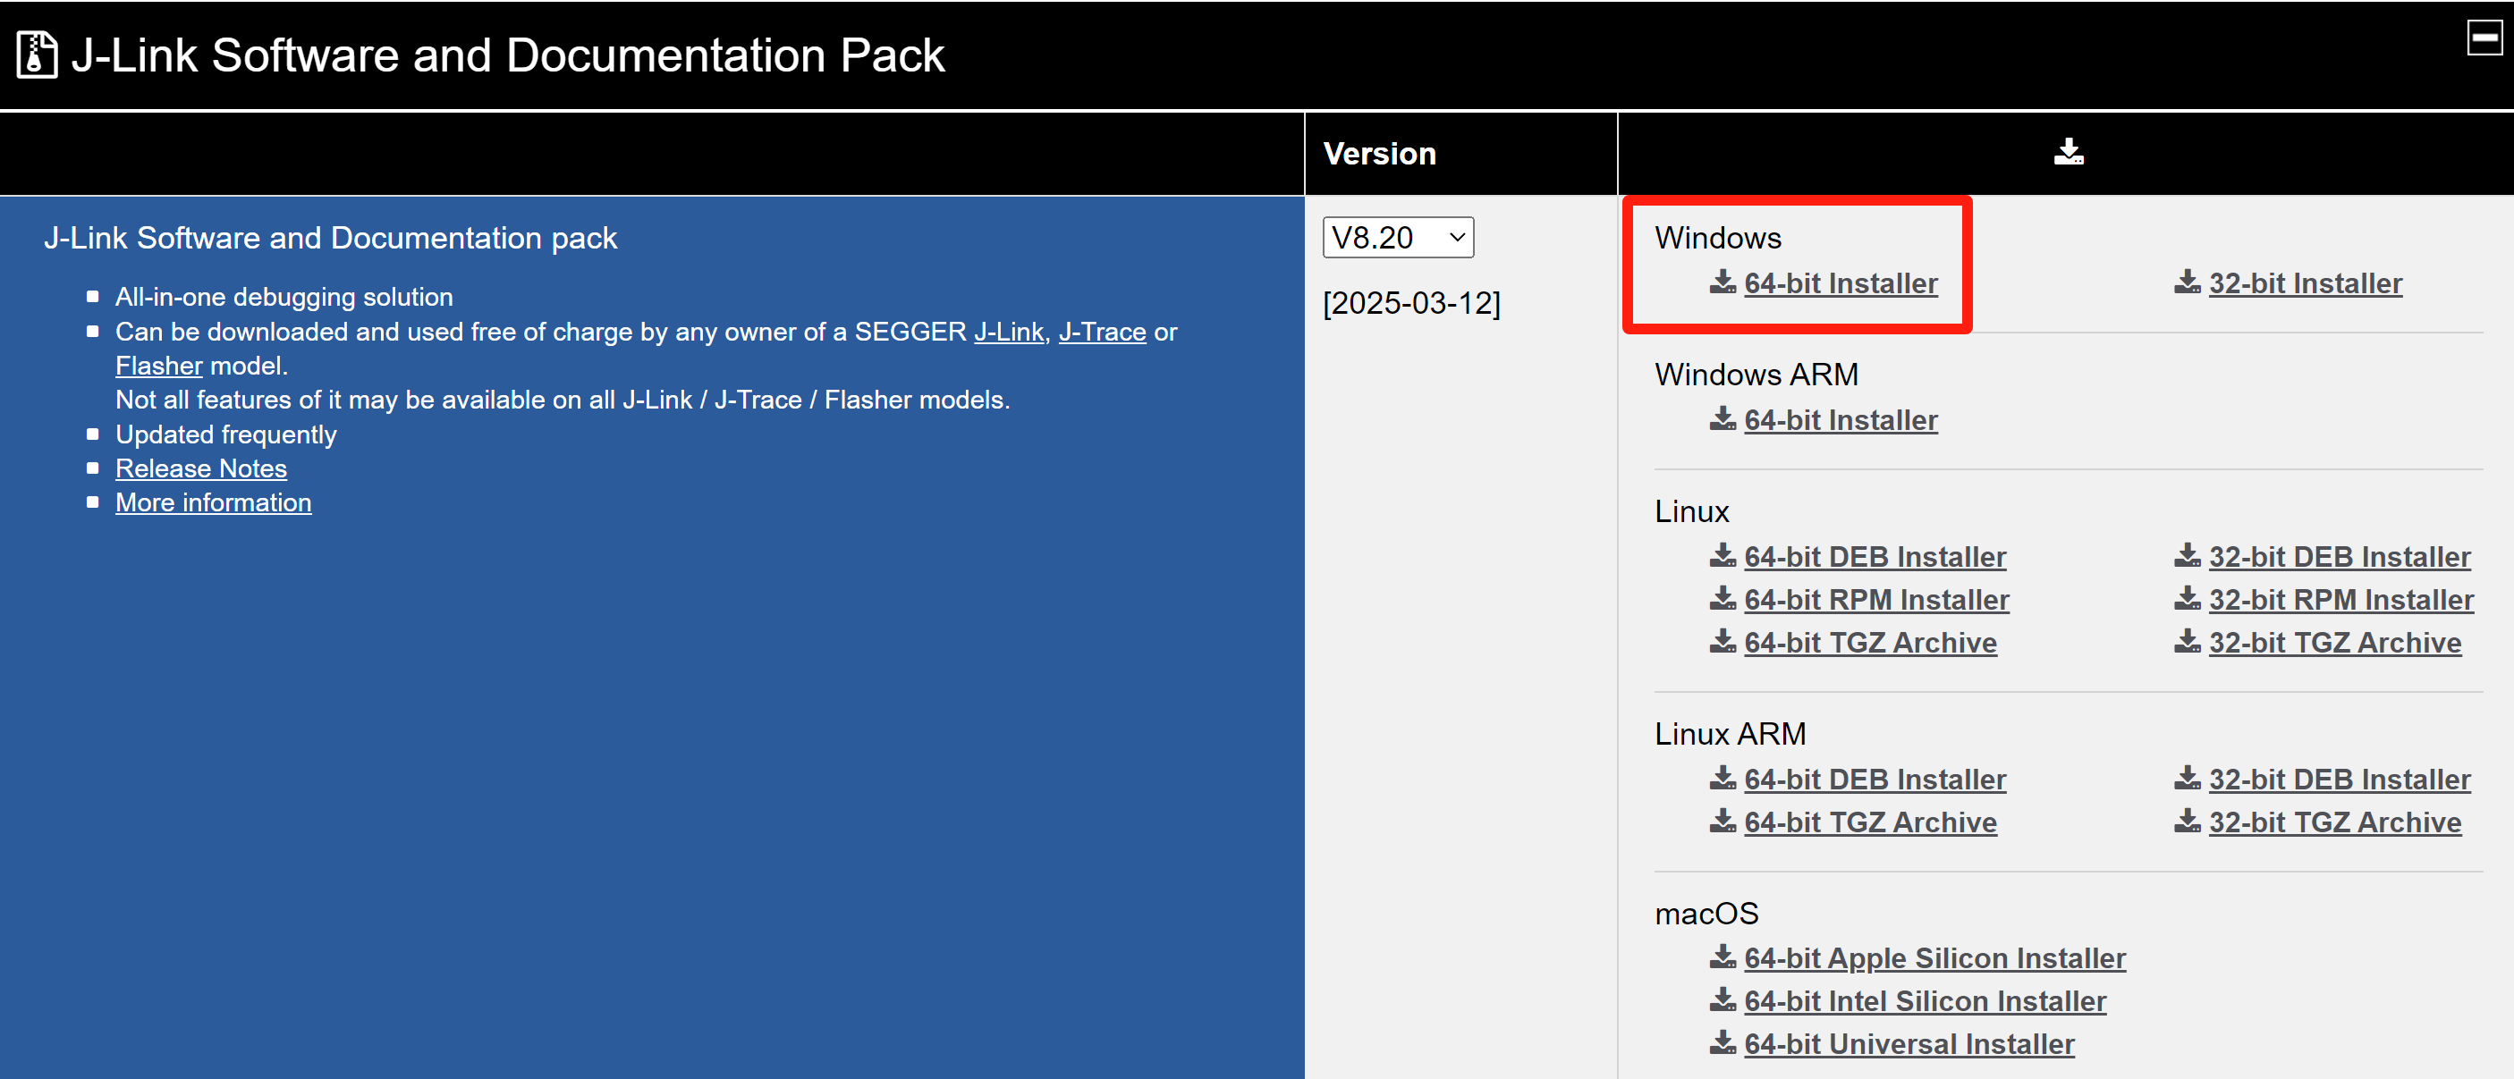Follow the Flasher hyperlink
The image size is (2514, 1079).
(158, 366)
